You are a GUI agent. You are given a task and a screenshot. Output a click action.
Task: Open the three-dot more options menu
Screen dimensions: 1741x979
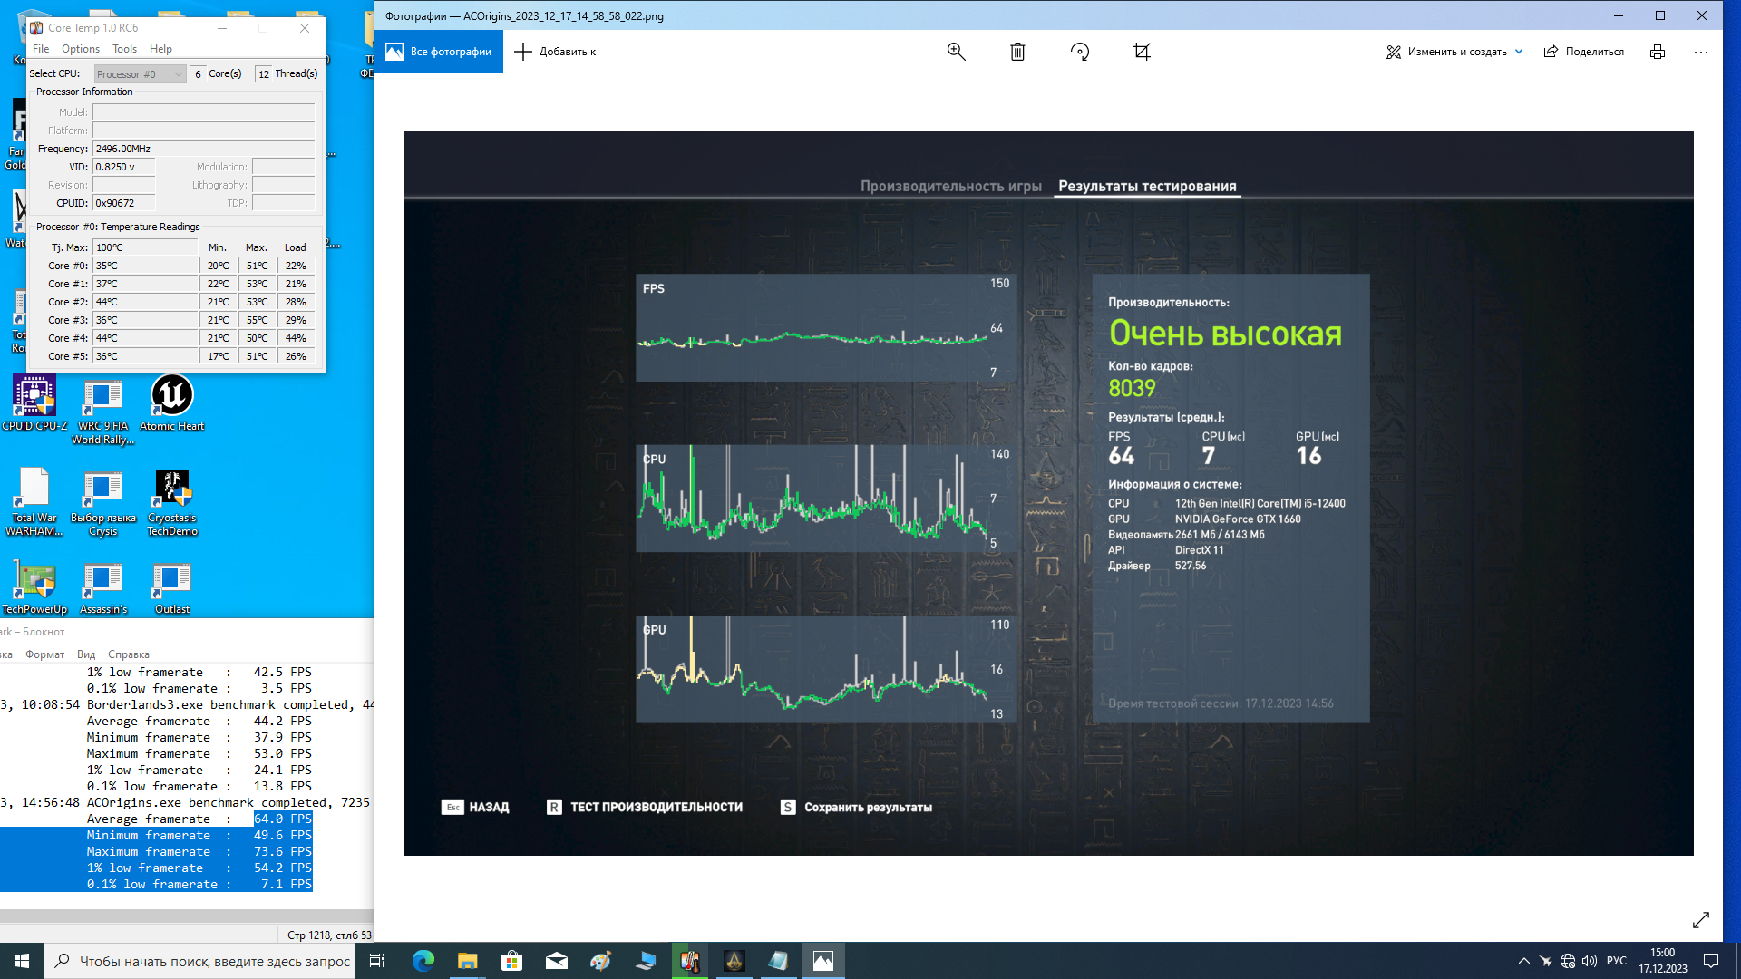[x=1701, y=52]
